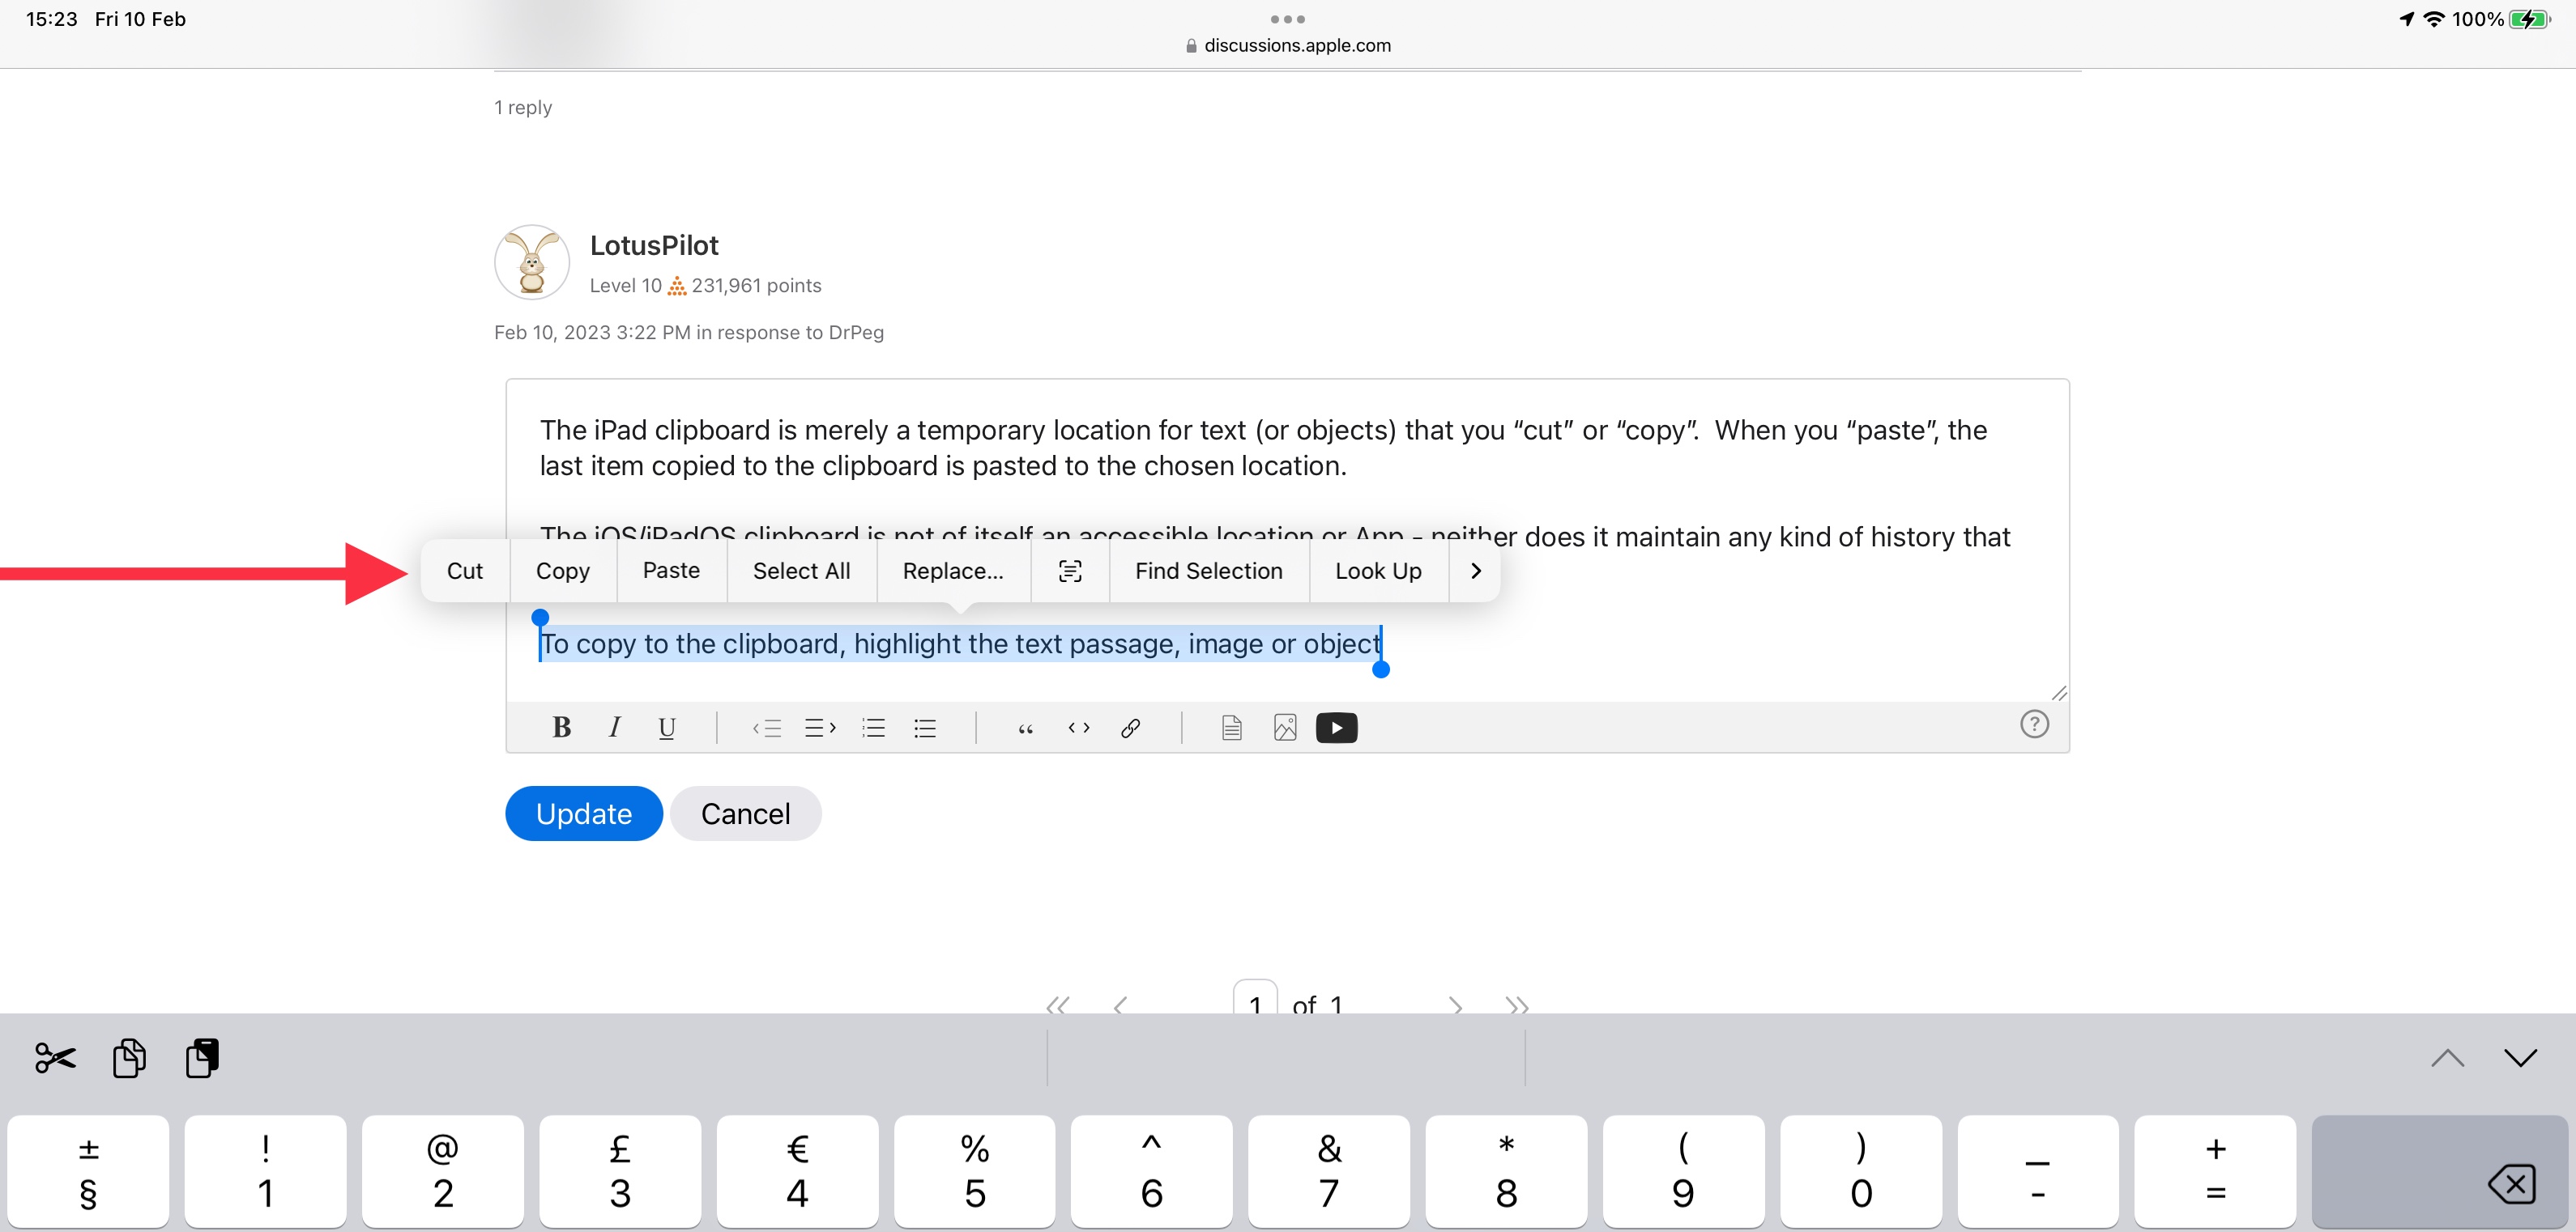Create a bullet list in the editor

924,729
